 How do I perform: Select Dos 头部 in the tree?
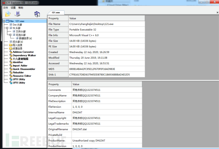pyautogui.click(x=17, y=25)
